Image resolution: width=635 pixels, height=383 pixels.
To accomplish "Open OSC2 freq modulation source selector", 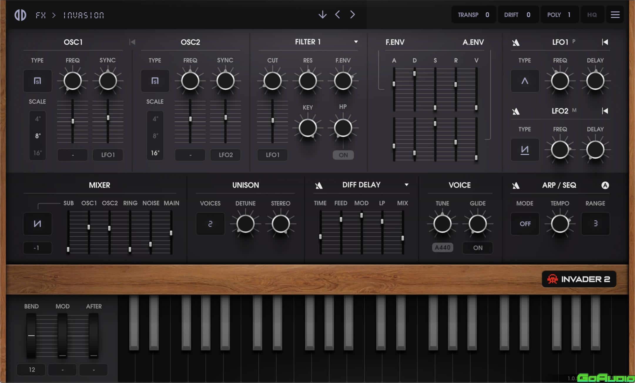I will [190, 155].
